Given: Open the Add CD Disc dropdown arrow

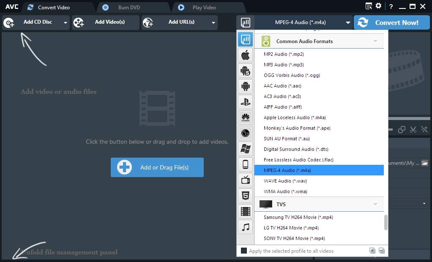Looking at the screenshot, I should [x=66, y=23].
